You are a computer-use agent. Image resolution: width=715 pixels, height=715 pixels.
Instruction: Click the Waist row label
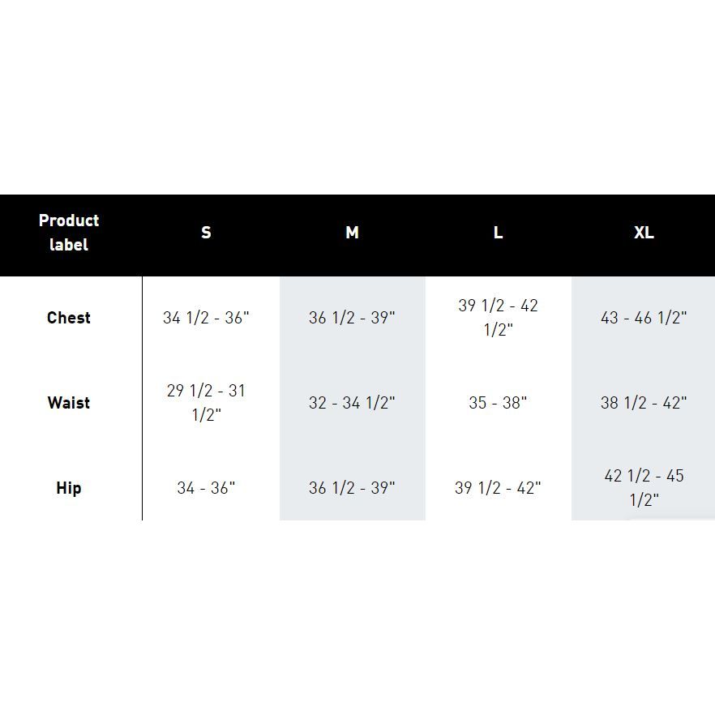coord(69,403)
